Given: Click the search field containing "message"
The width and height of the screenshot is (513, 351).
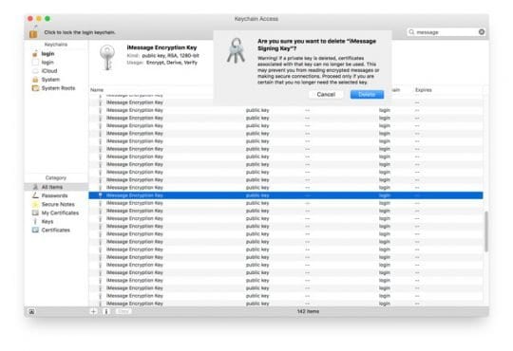Looking at the screenshot, I should (446, 32).
